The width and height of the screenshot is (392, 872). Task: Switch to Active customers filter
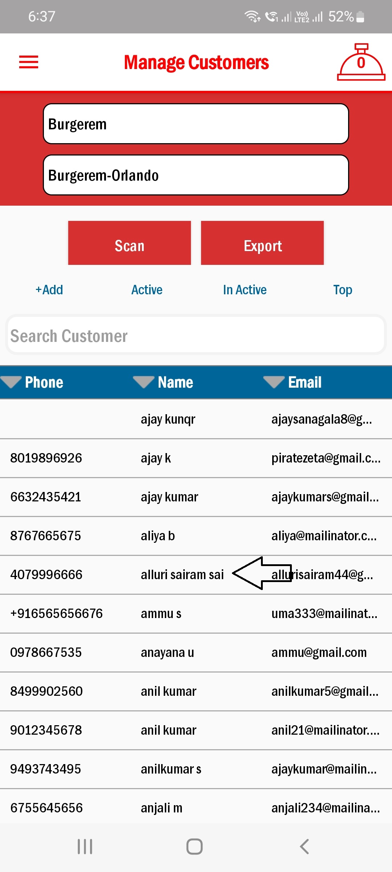tap(147, 290)
